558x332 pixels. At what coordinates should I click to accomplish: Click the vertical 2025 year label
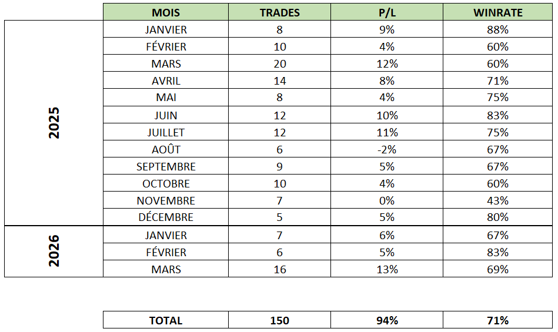(54, 123)
